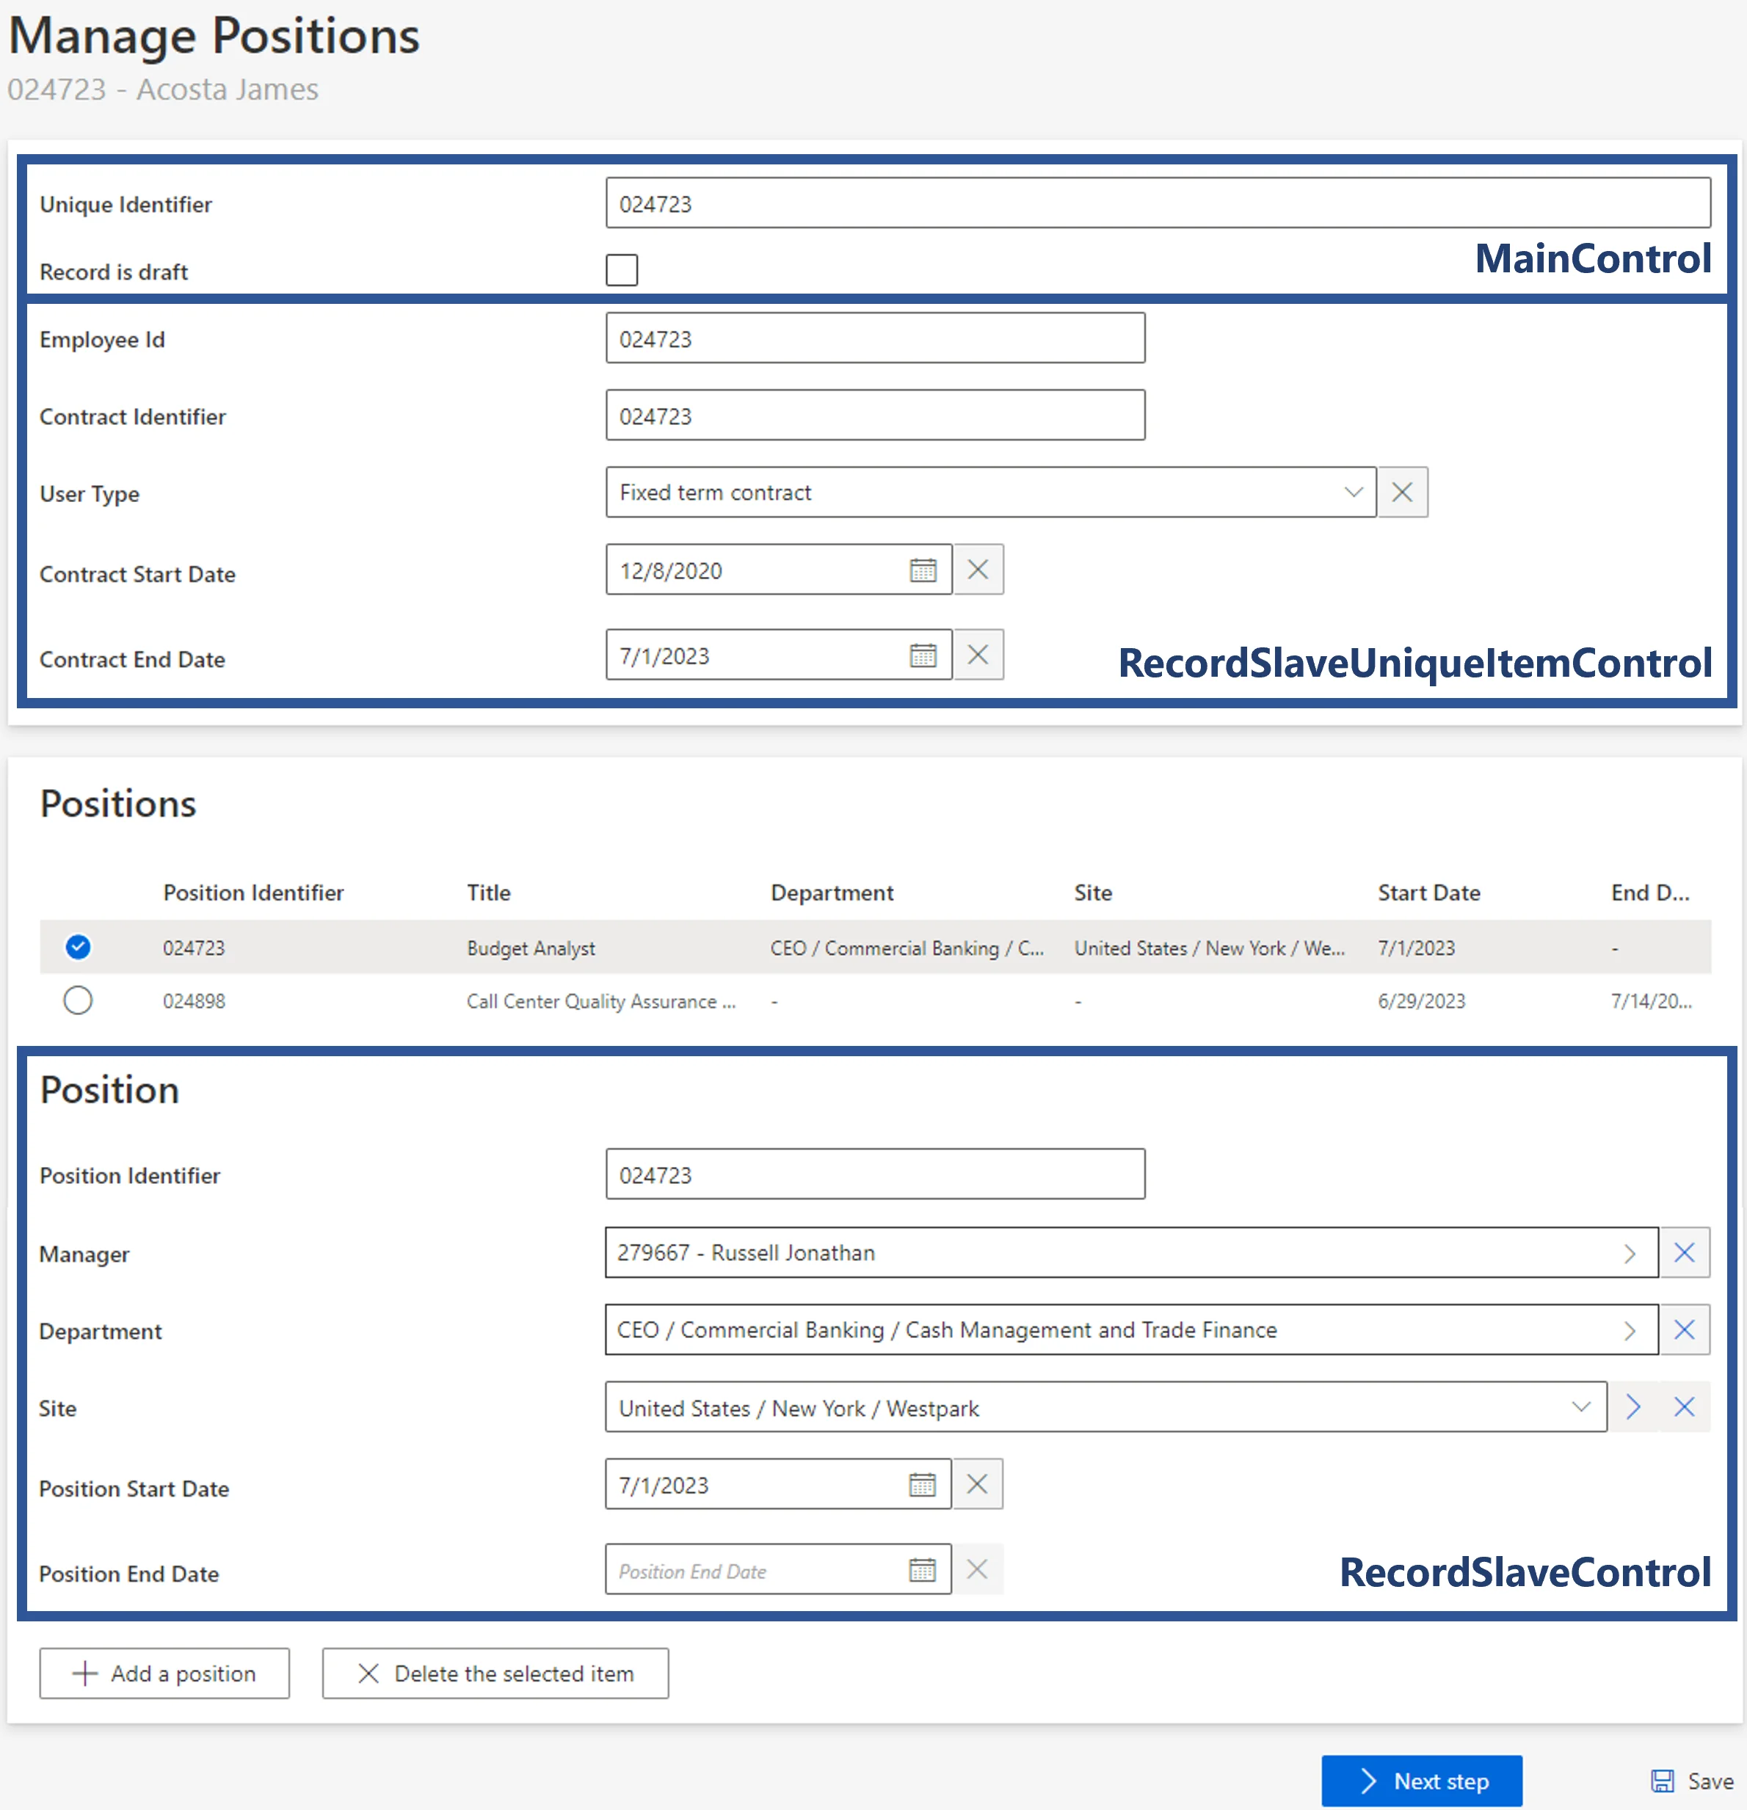
Task: Click CEO / Commercial Banking table cell
Action: [907, 948]
